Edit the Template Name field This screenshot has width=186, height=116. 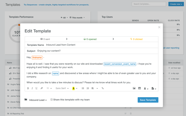[x=91, y=45]
